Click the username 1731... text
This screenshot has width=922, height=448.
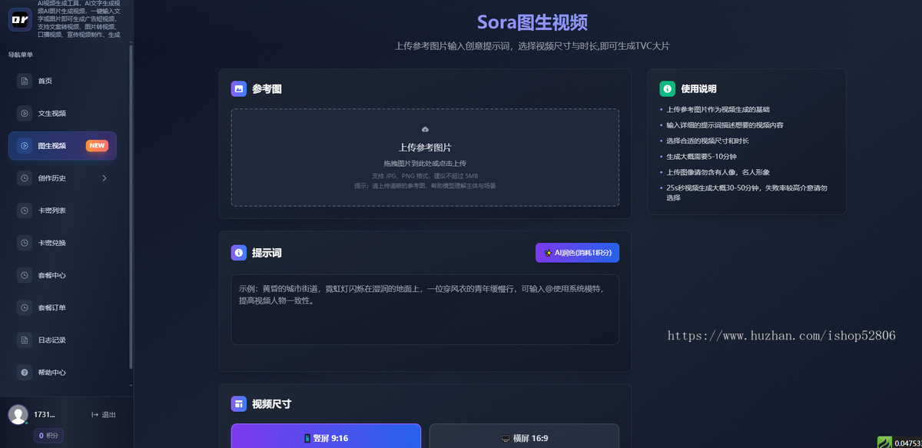[45, 415]
